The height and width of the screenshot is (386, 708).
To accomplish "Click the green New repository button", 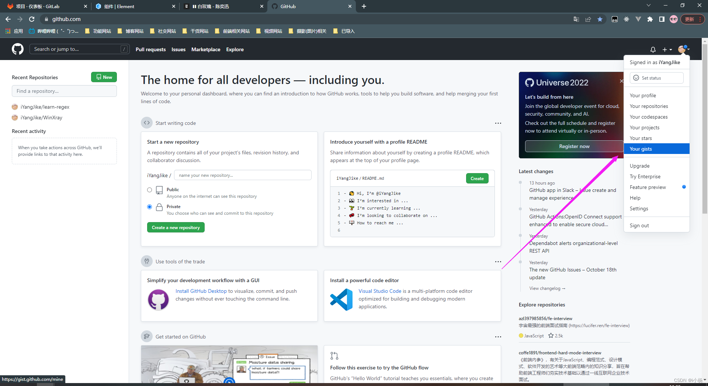I will coord(104,77).
